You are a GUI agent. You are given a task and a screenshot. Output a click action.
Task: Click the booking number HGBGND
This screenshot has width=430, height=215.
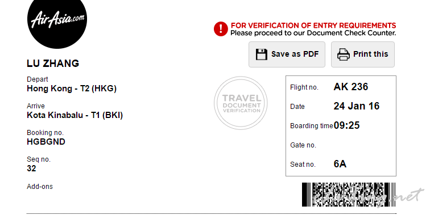pos(46,142)
